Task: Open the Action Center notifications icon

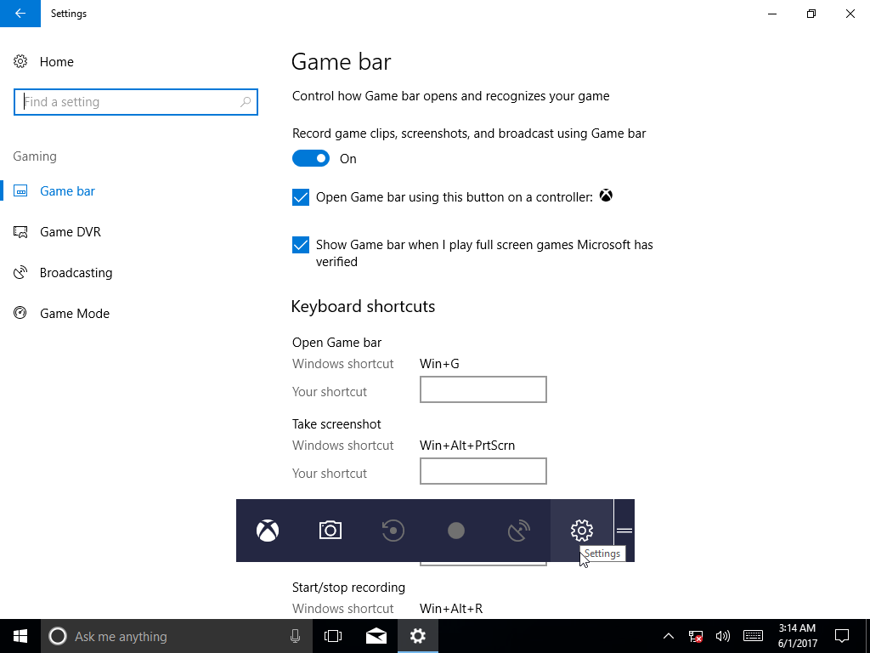Action: [x=842, y=636]
